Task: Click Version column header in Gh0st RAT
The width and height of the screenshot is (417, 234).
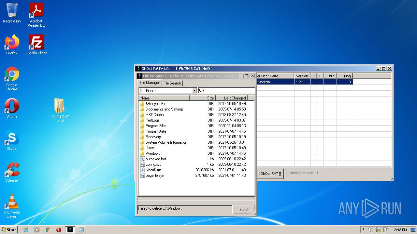Action: 302,76
